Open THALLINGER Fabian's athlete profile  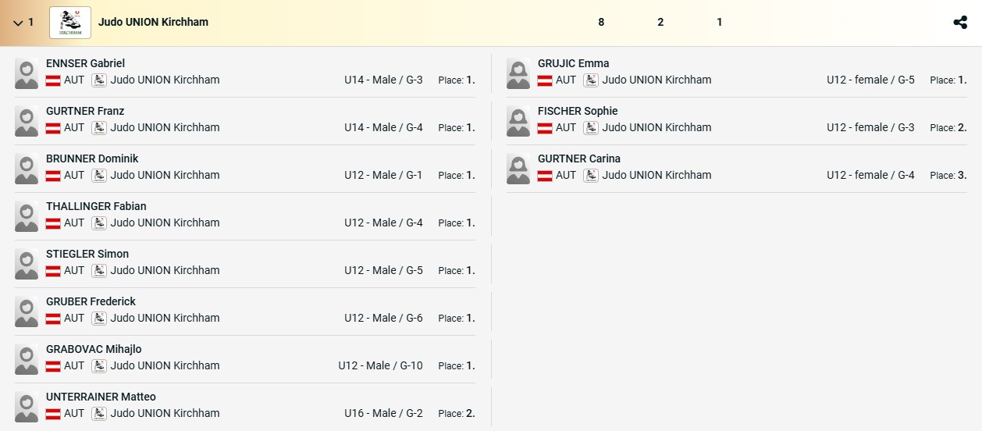(x=96, y=206)
